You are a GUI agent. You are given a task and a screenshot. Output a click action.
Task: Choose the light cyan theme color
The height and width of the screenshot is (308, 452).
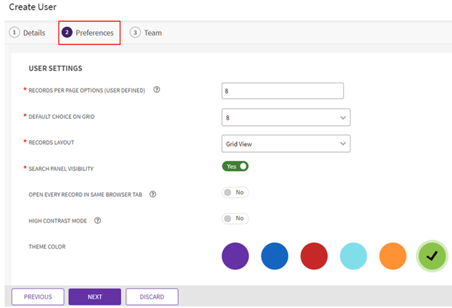(353, 256)
